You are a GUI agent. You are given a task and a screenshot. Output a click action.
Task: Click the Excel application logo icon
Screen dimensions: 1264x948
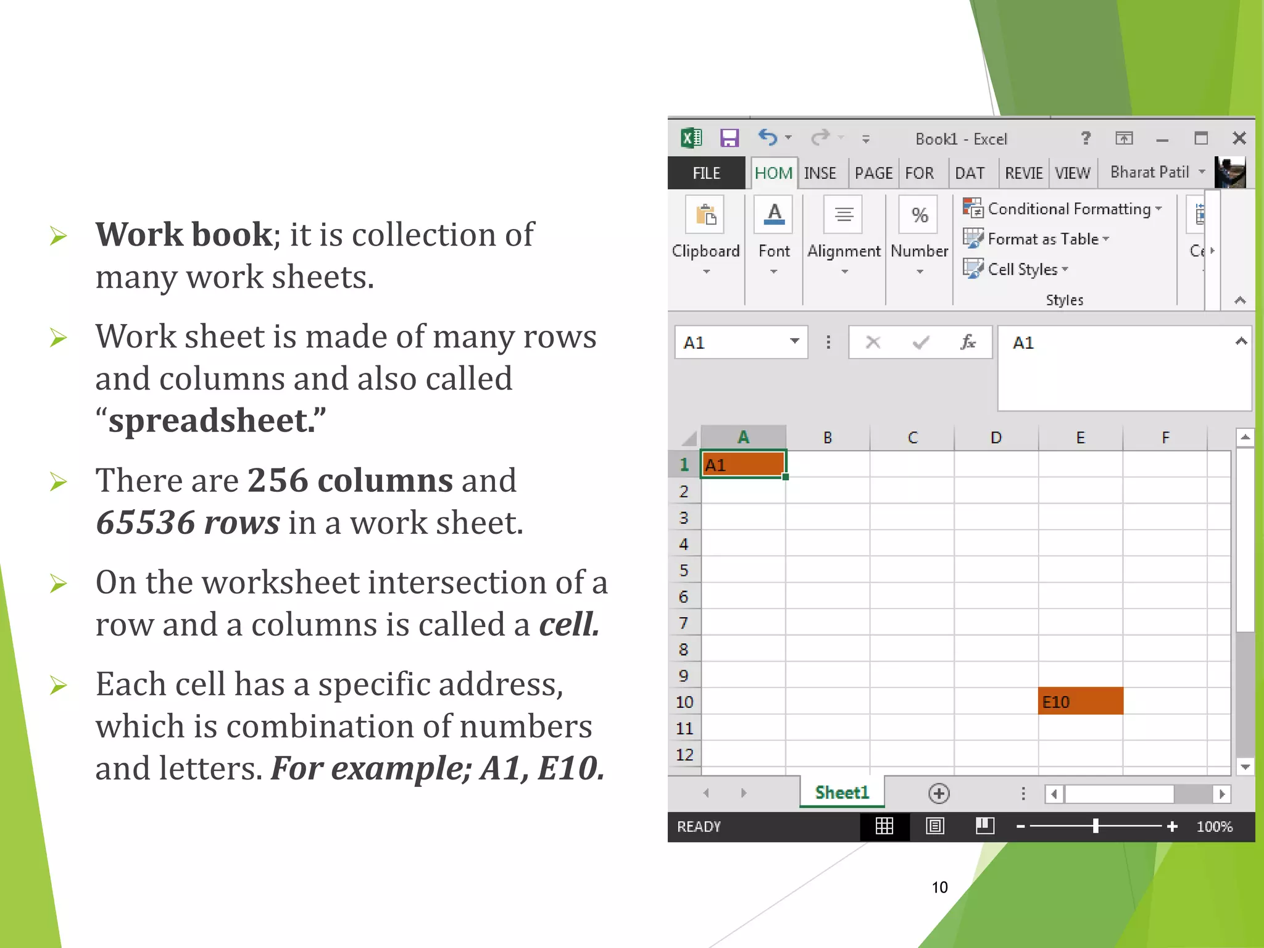691,138
